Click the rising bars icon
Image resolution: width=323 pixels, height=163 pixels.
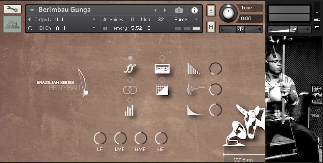click(x=129, y=111)
